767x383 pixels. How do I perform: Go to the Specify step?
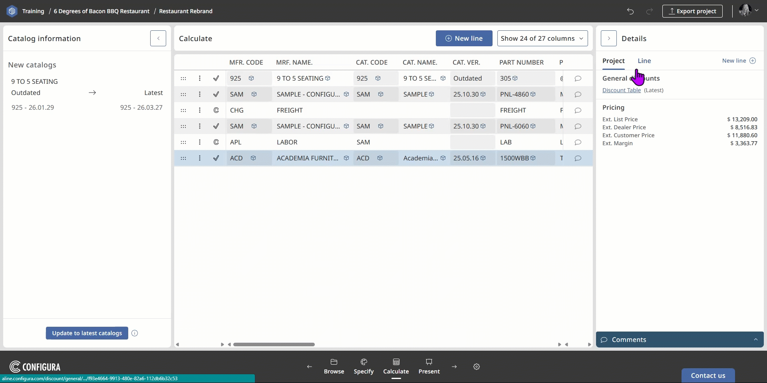(364, 367)
